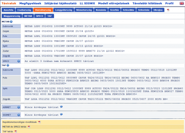Open PDF icon next to METAR és SPECI leírás

[29, 127]
